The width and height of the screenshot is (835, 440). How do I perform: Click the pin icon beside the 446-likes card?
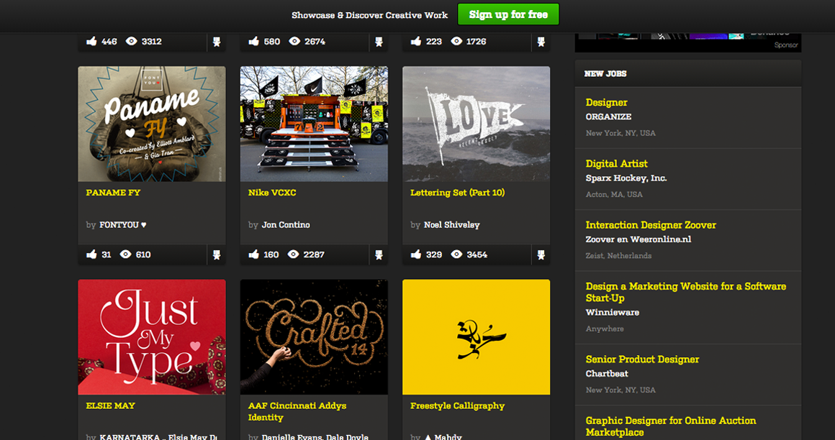click(217, 42)
